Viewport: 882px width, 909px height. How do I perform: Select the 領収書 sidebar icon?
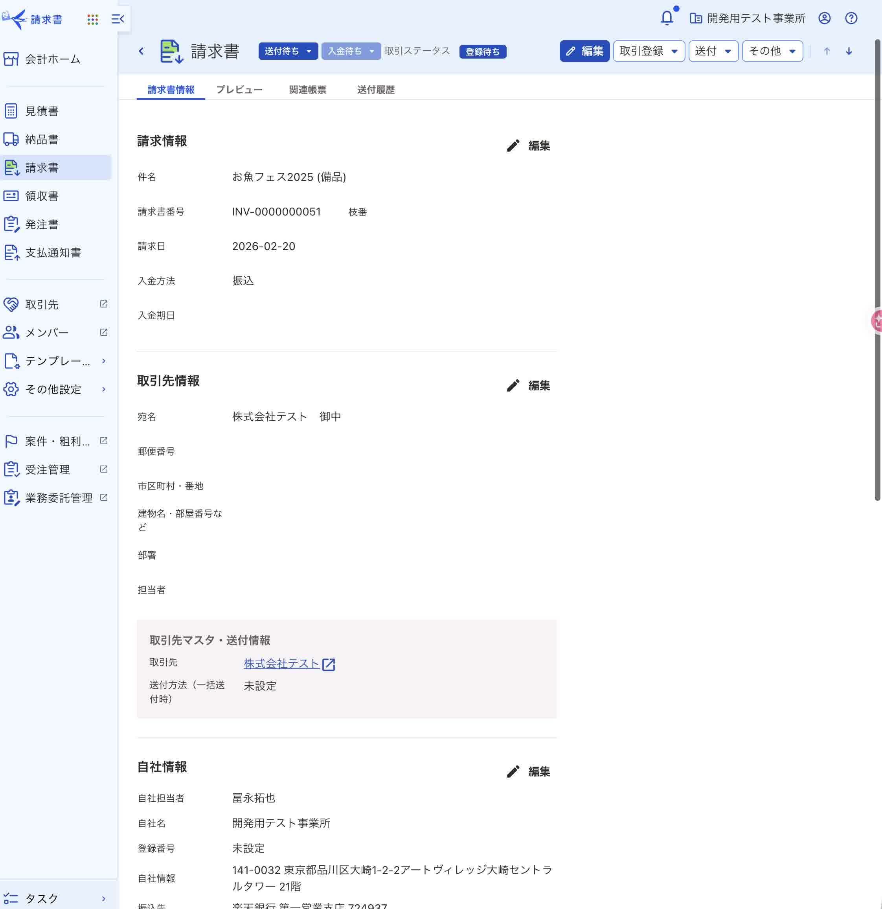tap(41, 196)
